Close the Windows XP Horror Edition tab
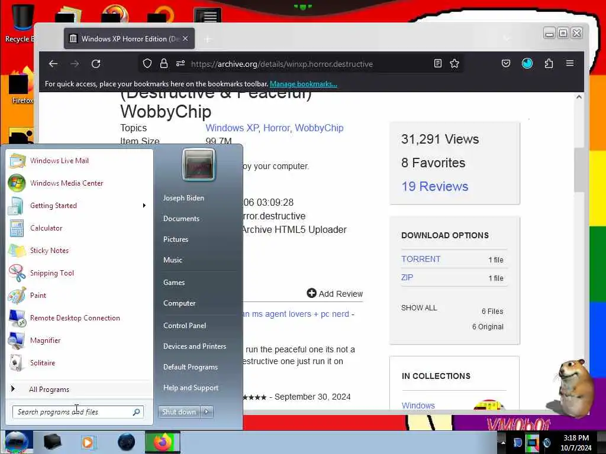Screen dimensions: 606x454 (x=185, y=38)
